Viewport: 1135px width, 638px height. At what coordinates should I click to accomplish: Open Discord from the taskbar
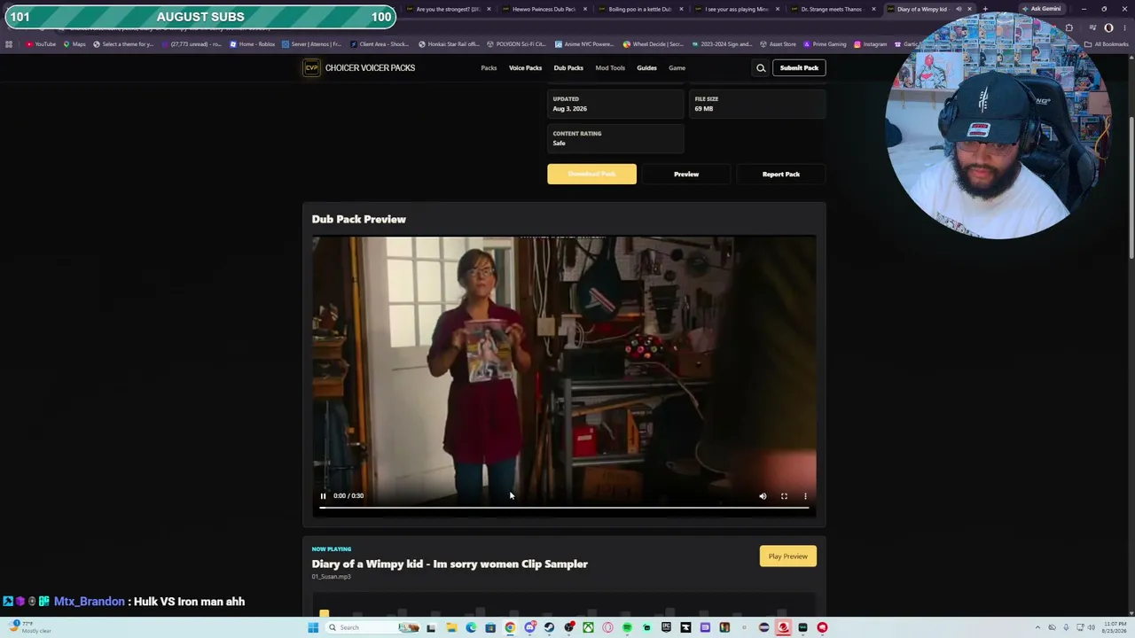(529, 627)
